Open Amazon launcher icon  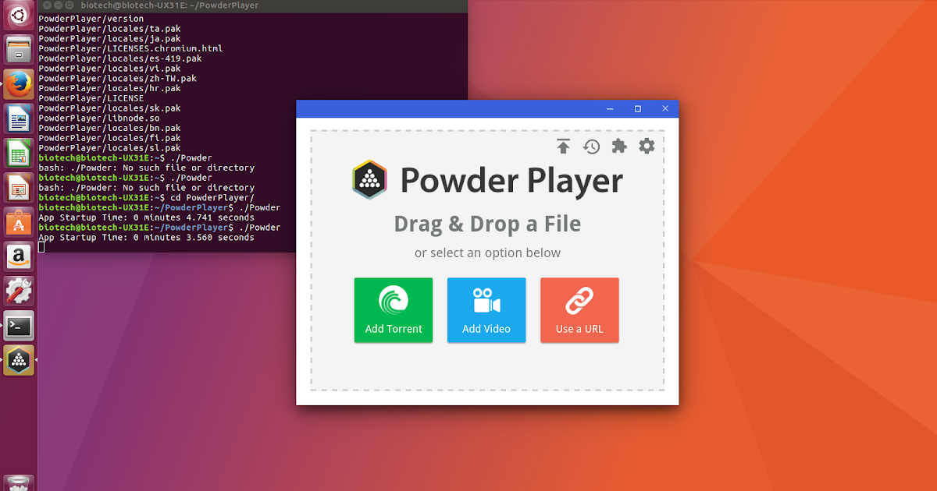click(19, 256)
